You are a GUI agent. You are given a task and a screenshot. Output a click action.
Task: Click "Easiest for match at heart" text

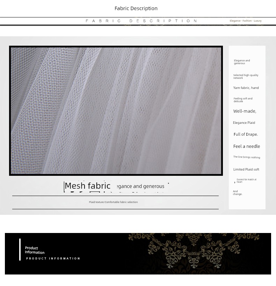pyautogui.click(x=246, y=181)
